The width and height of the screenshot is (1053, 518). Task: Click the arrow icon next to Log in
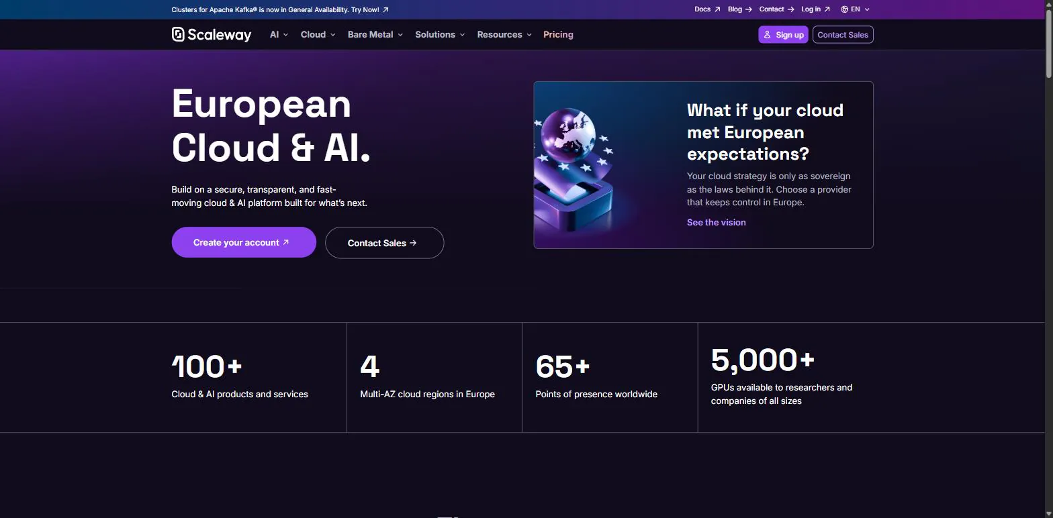point(827,9)
